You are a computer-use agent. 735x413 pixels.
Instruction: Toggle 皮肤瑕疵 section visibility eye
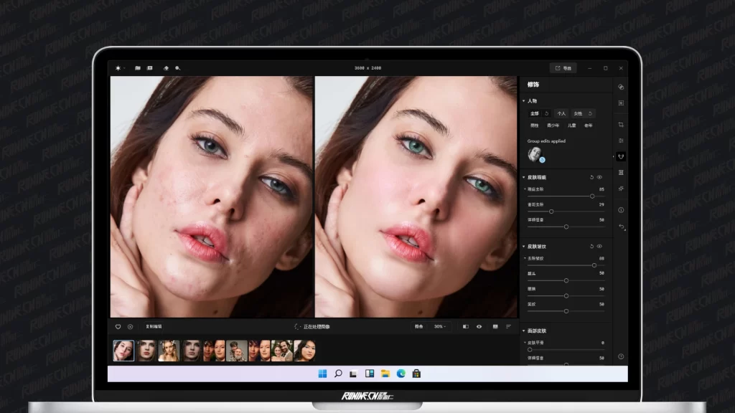[x=599, y=177]
